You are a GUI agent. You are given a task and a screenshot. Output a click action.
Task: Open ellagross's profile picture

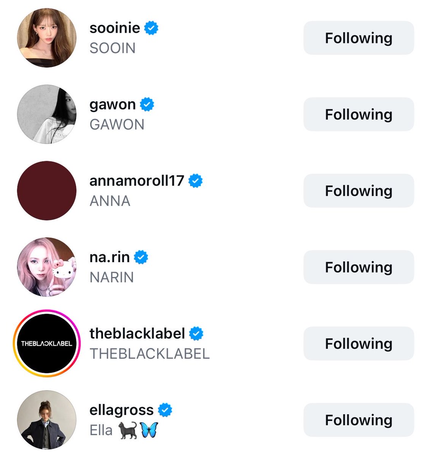click(47, 420)
